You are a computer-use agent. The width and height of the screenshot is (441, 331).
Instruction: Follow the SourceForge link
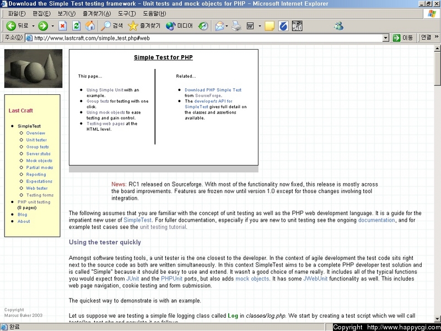pyautogui.click(x=208, y=95)
